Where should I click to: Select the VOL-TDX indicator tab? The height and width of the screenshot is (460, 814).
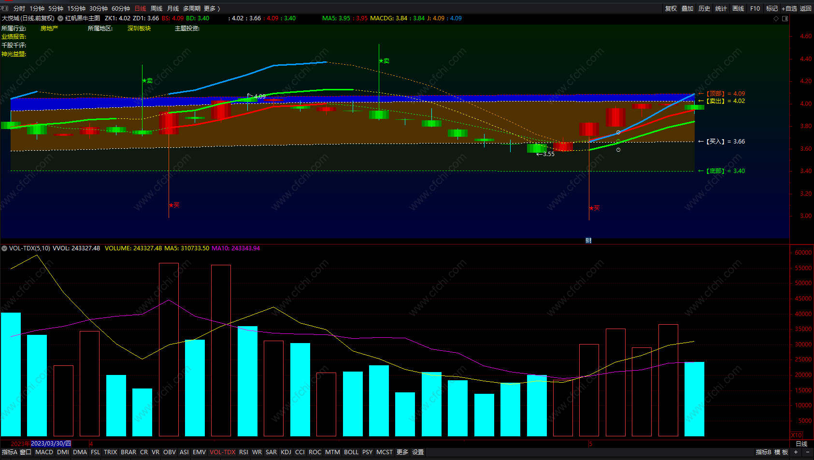[222, 452]
